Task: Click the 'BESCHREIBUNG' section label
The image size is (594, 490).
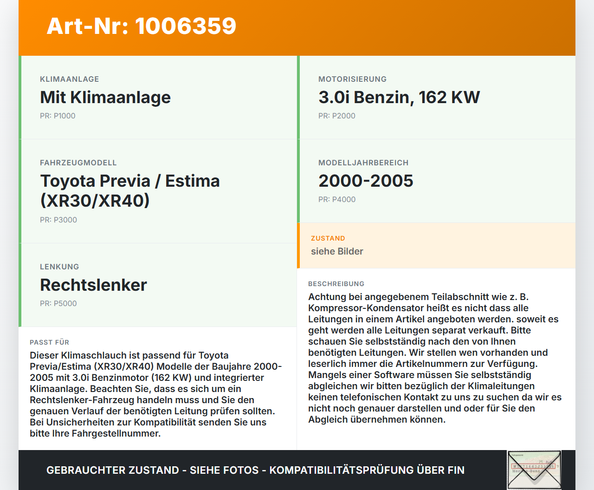Action: tap(336, 284)
